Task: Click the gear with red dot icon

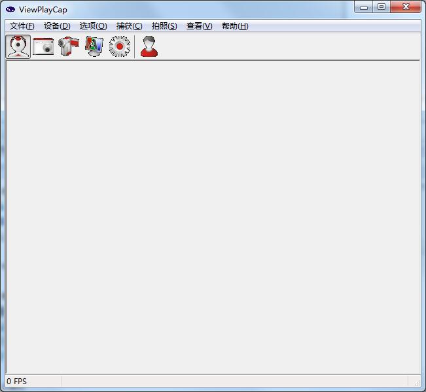Action: tap(120, 46)
